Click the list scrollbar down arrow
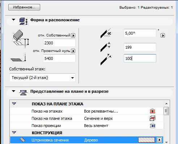This screenshot has width=178, height=144. pyautogui.click(x=166, y=142)
